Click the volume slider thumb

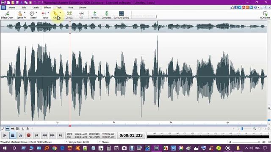[x=259, y=142]
